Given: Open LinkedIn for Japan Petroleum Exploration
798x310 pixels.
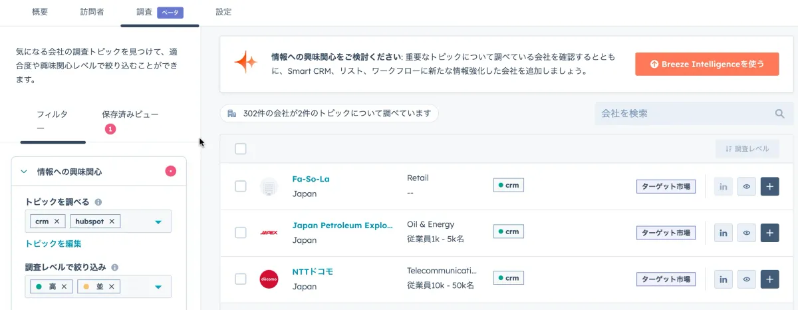Looking at the screenshot, I should point(723,233).
